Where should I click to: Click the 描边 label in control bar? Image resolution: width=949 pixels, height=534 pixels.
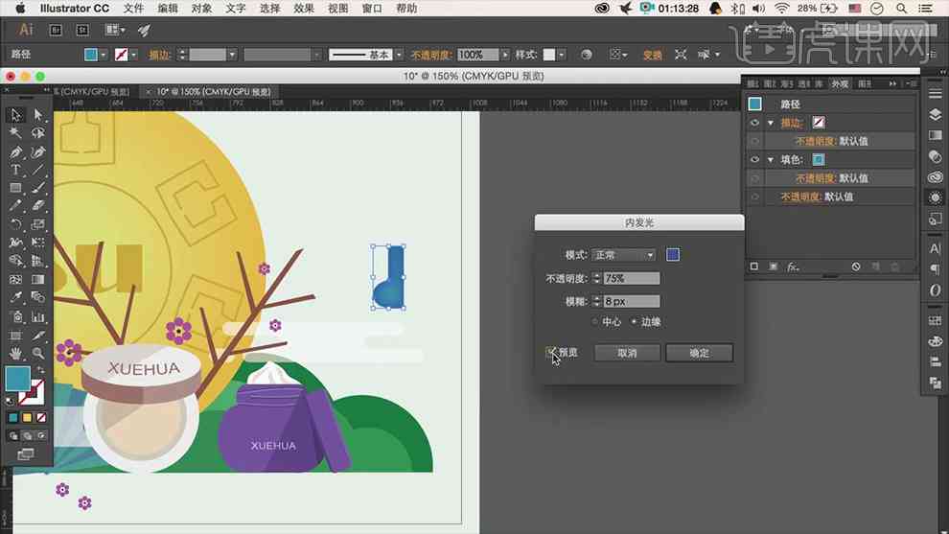(160, 55)
